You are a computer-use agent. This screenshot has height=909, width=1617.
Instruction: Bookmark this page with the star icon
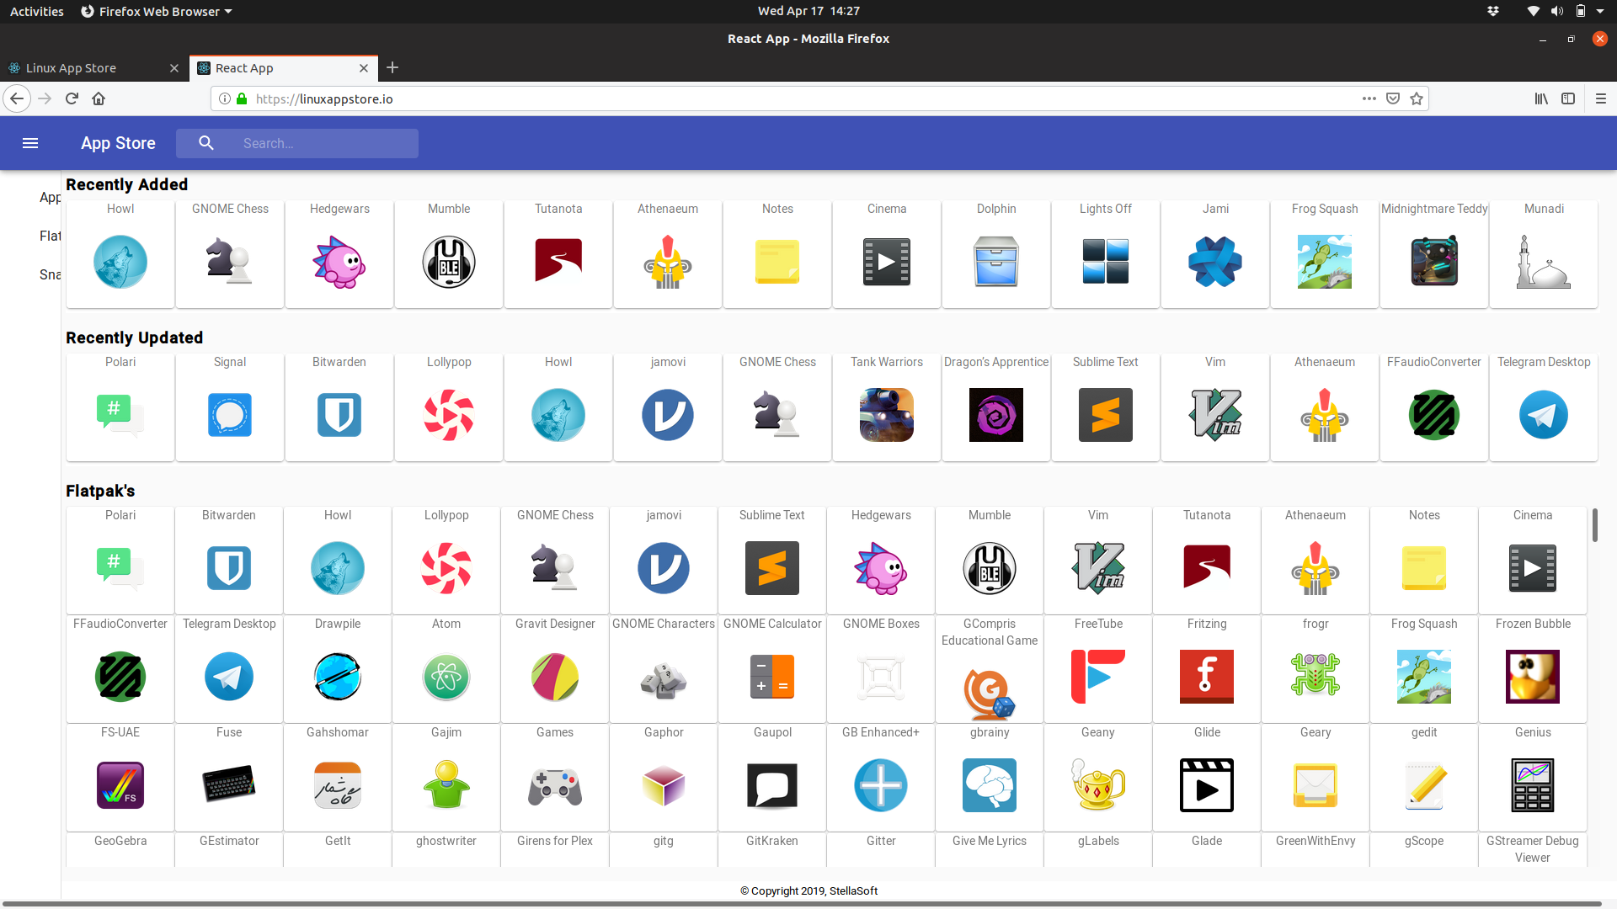[1417, 98]
